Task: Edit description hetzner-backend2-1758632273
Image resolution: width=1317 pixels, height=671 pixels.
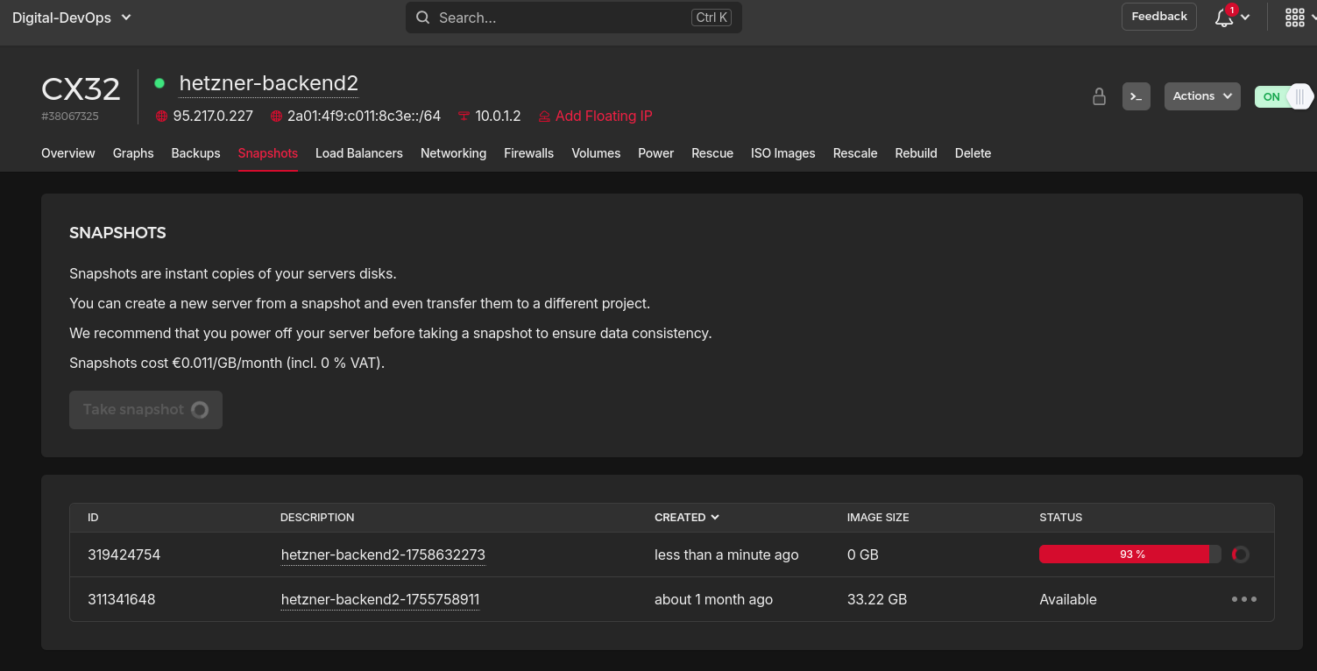Action: tap(383, 554)
